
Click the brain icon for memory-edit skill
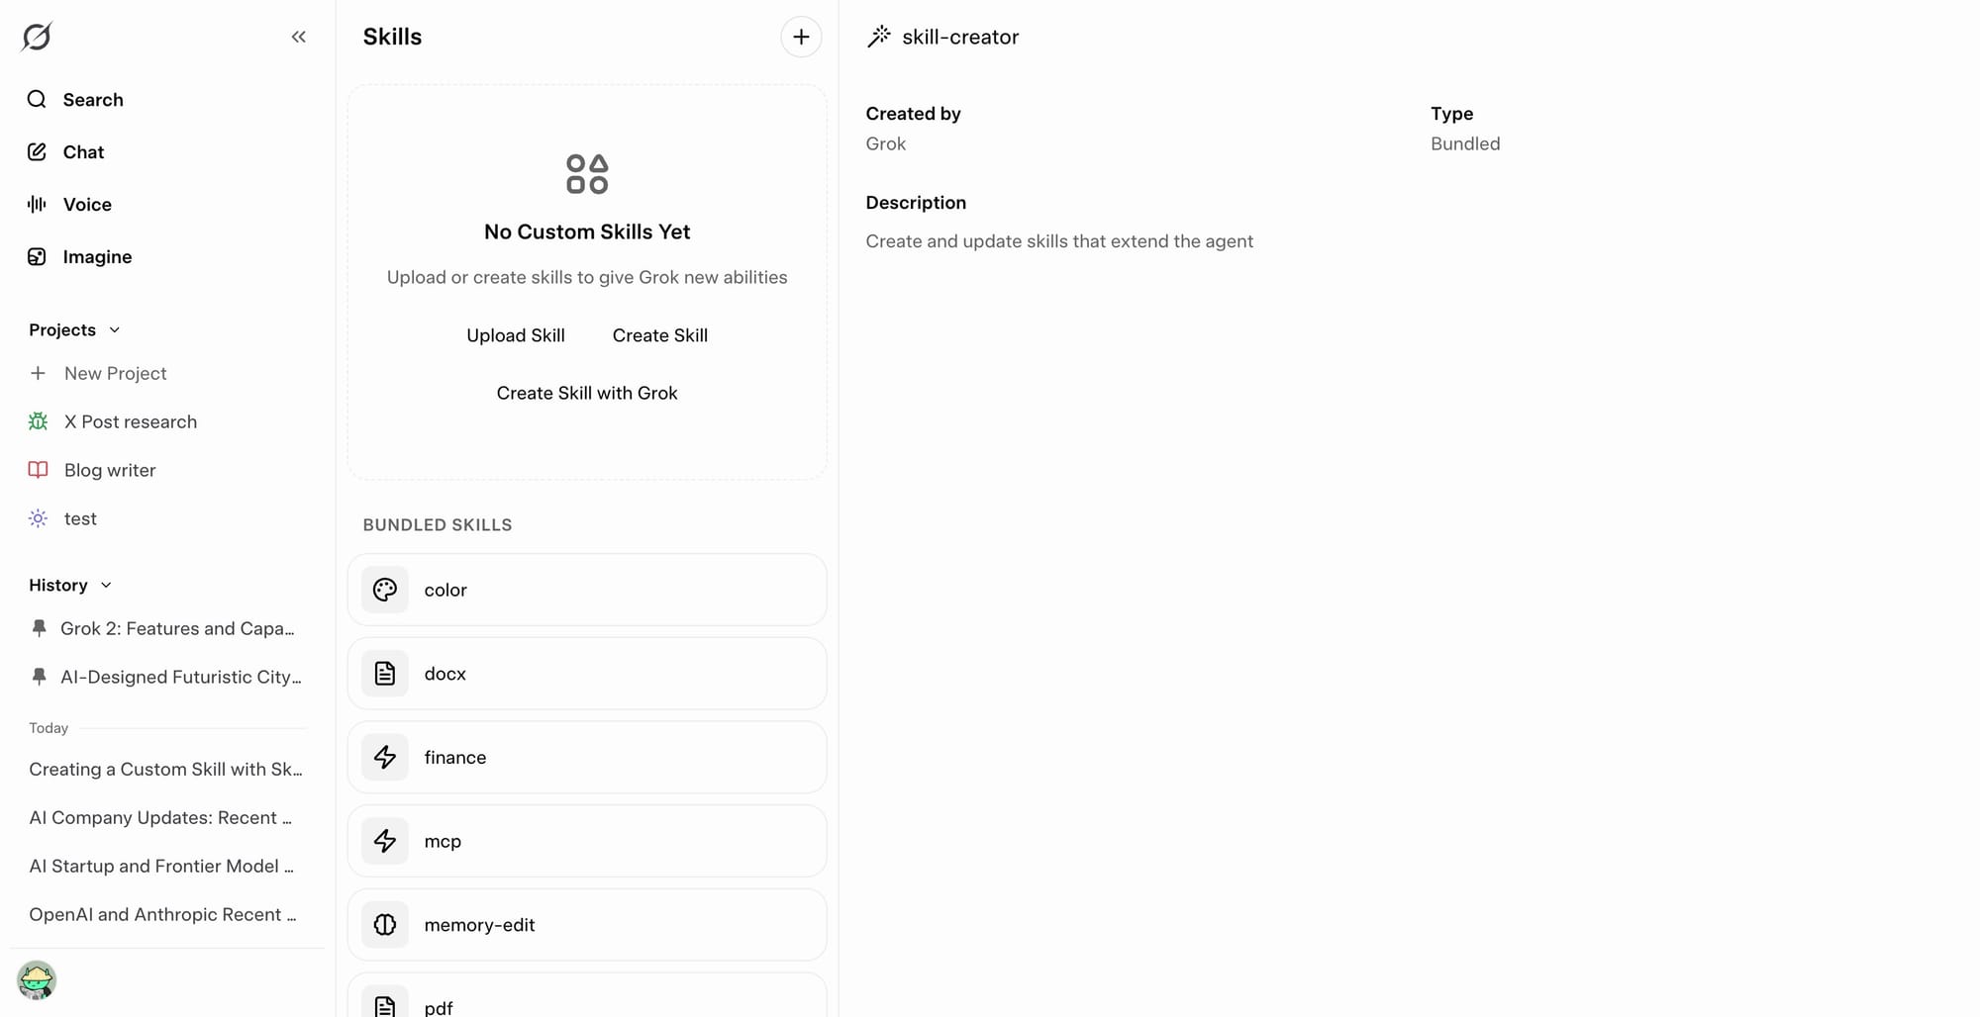point(385,925)
